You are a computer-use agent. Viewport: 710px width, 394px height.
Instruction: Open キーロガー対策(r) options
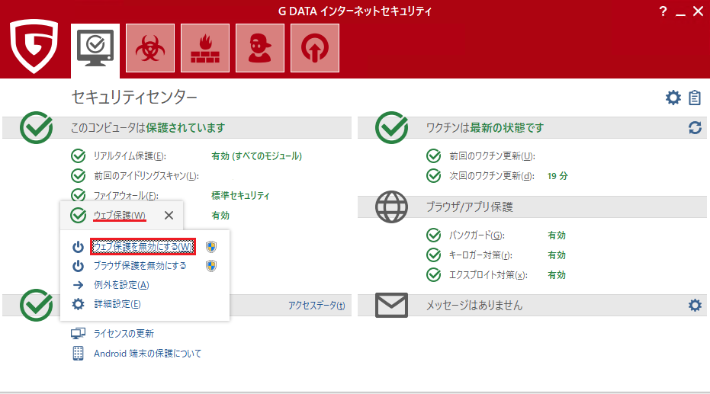click(x=480, y=255)
